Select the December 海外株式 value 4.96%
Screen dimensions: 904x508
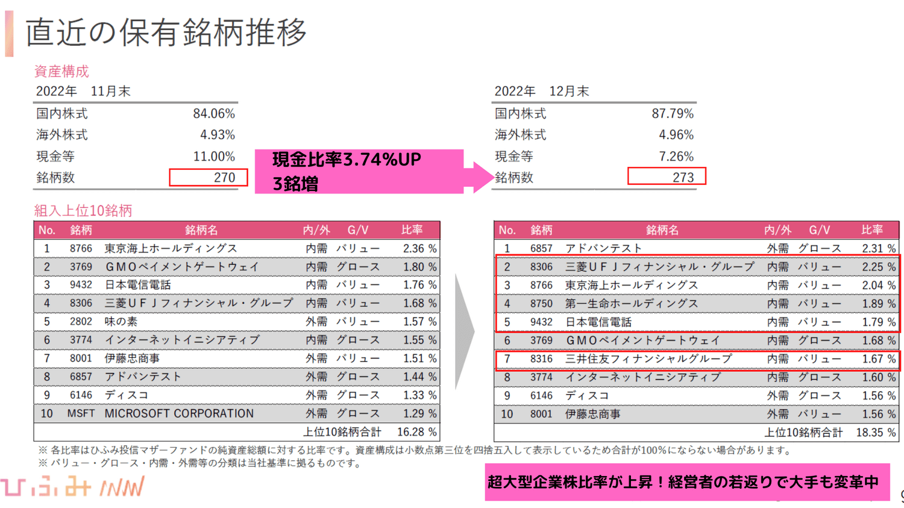tap(676, 135)
